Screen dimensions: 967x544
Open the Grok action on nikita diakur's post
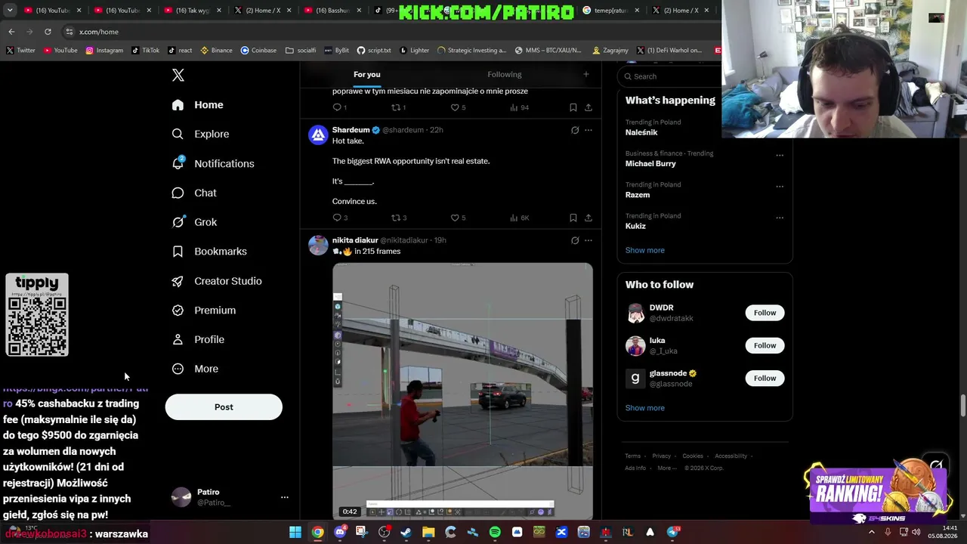(x=575, y=240)
